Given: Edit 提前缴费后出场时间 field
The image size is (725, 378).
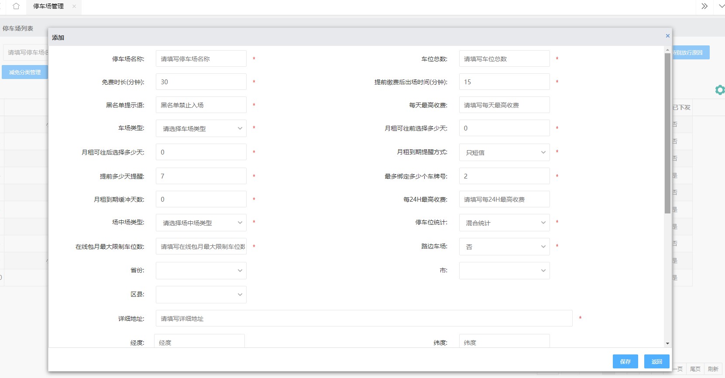Looking at the screenshot, I should 504,82.
